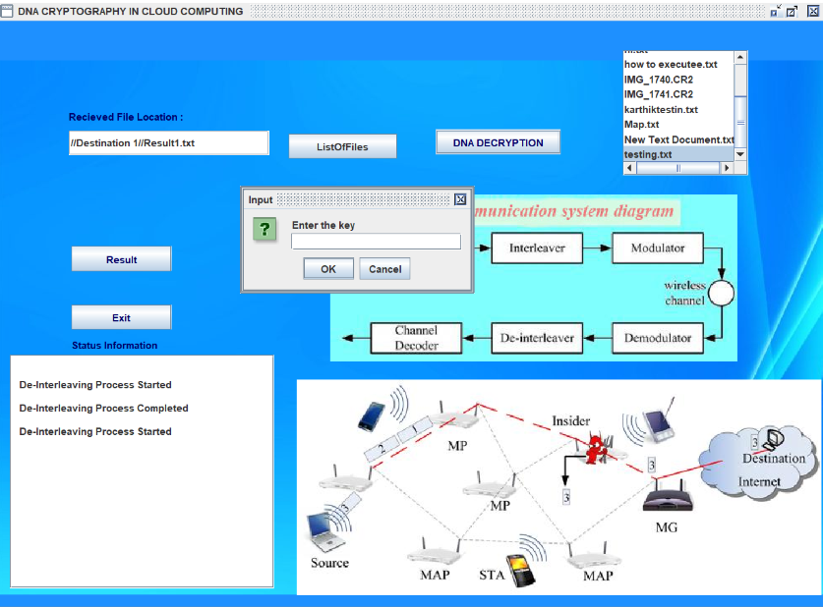Click the Recieved File Location text field
The image size is (823, 607).
pos(168,143)
